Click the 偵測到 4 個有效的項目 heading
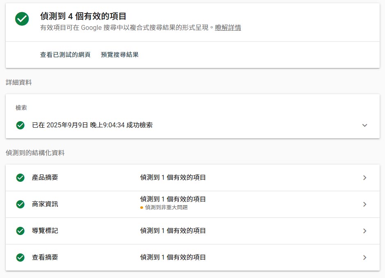Viewport: 385px width, 278px height. click(83, 16)
